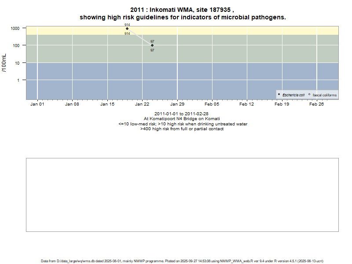This screenshot has width=352, height=264.
Task: Click the 914 data point marker
Action: click(127, 29)
